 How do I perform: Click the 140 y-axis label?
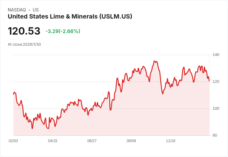point(216,55)
